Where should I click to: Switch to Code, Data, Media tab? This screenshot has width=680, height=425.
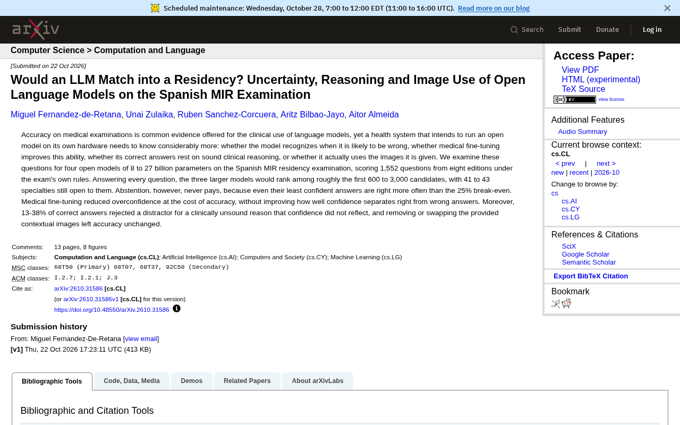[132, 381]
